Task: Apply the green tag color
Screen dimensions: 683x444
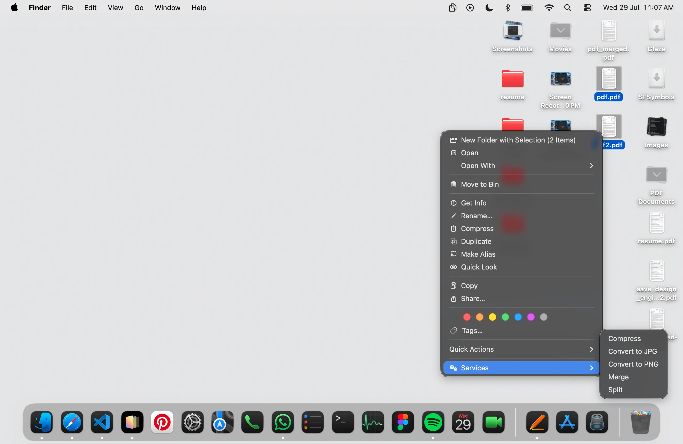Action: pyautogui.click(x=505, y=317)
